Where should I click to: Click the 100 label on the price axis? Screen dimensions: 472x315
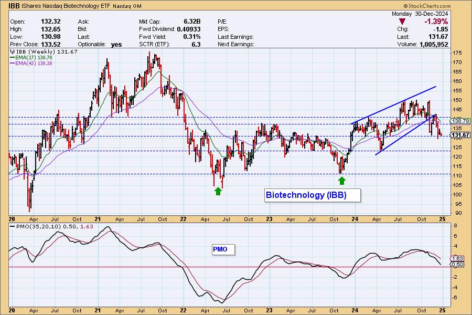457,194
